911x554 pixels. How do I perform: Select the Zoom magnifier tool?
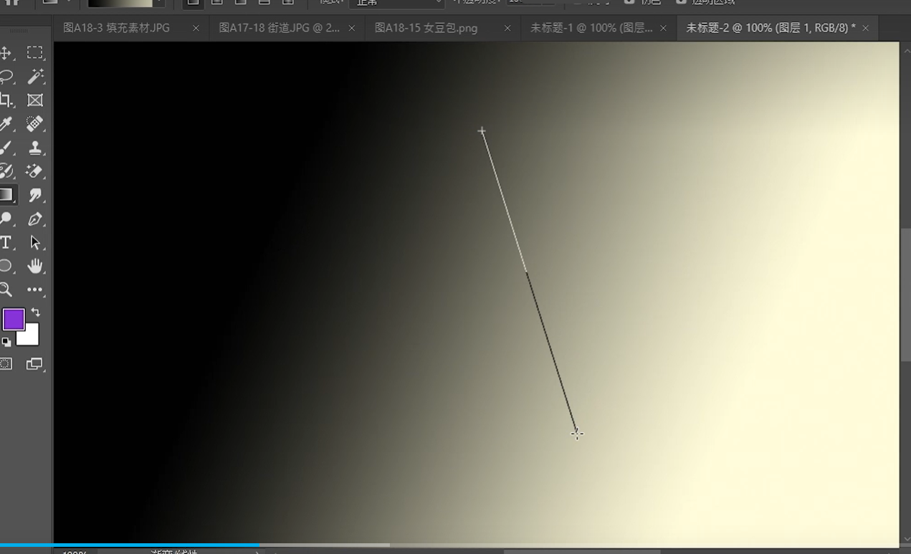point(6,290)
